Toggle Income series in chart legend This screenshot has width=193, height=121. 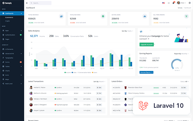[68, 73]
